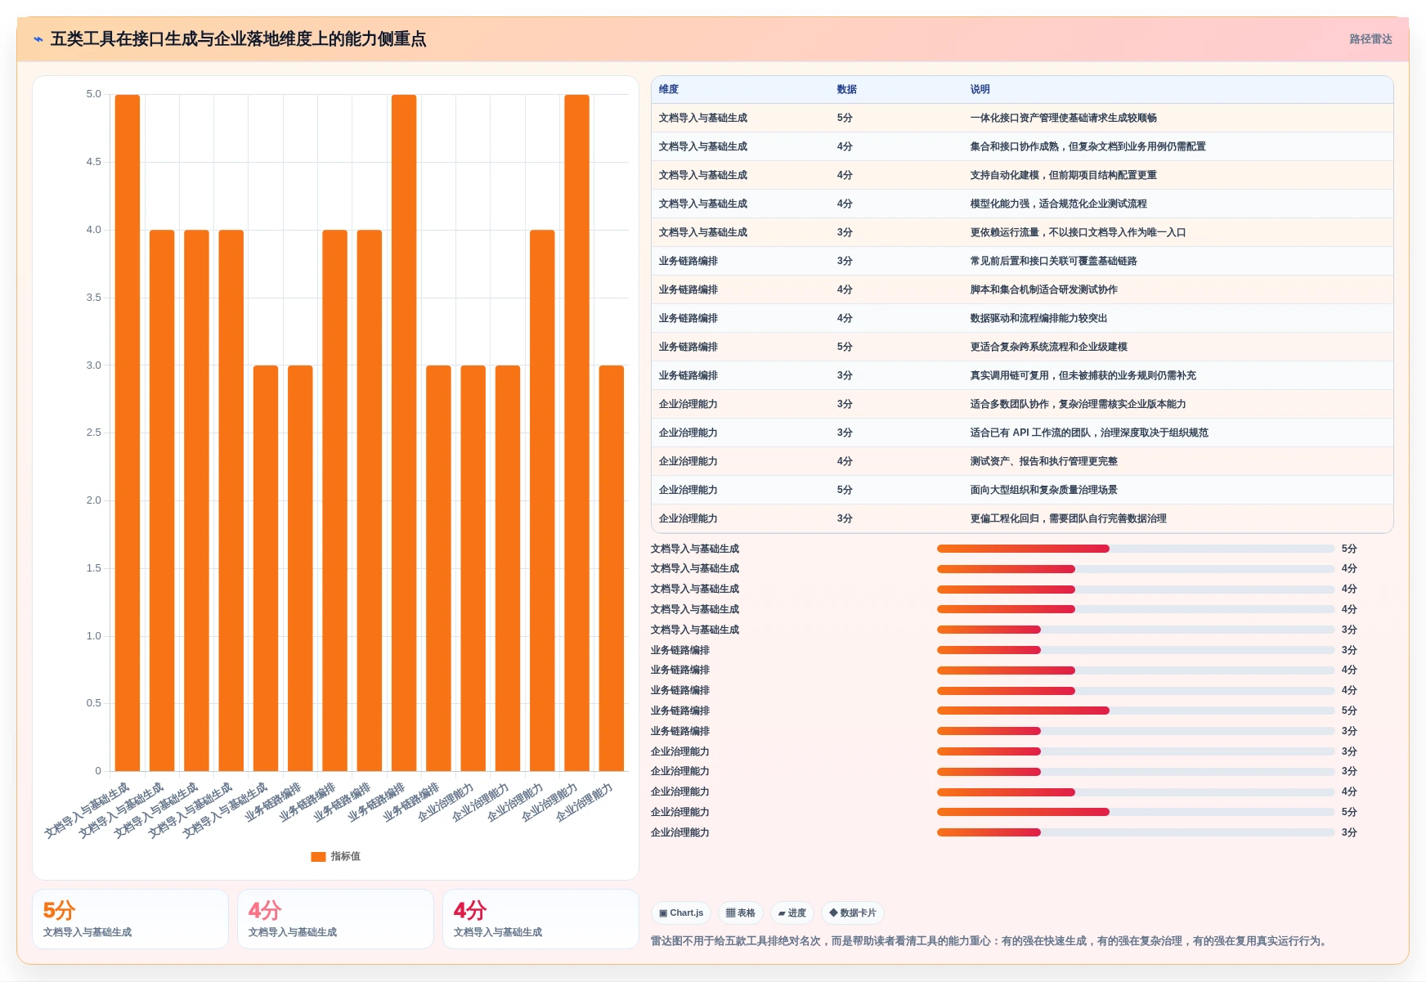Select row 面向大型组织和复杂质量治理场景
Image resolution: width=1426 pixels, height=982 pixels.
point(1022,491)
